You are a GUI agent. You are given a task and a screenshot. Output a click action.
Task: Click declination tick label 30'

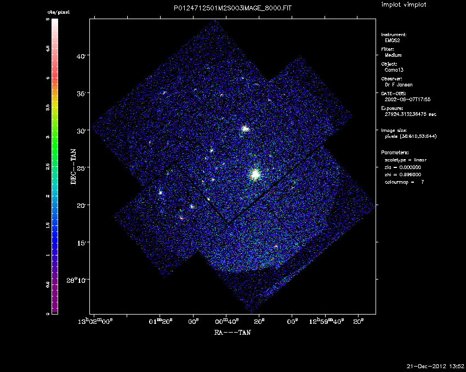(81, 131)
